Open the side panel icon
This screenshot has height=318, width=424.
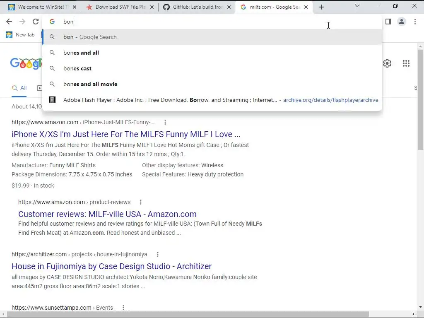(x=388, y=22)
